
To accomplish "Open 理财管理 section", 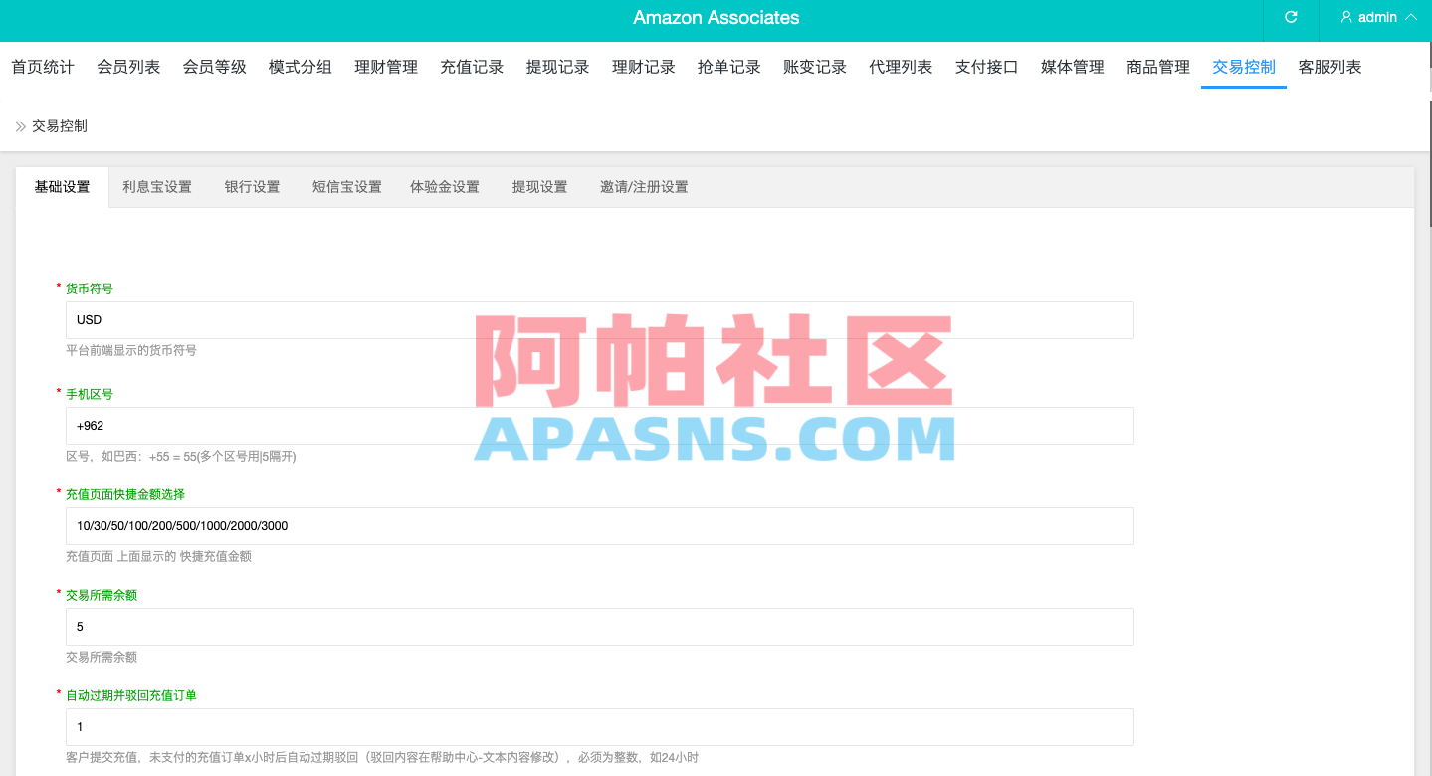I will click(x=386, y=67).
